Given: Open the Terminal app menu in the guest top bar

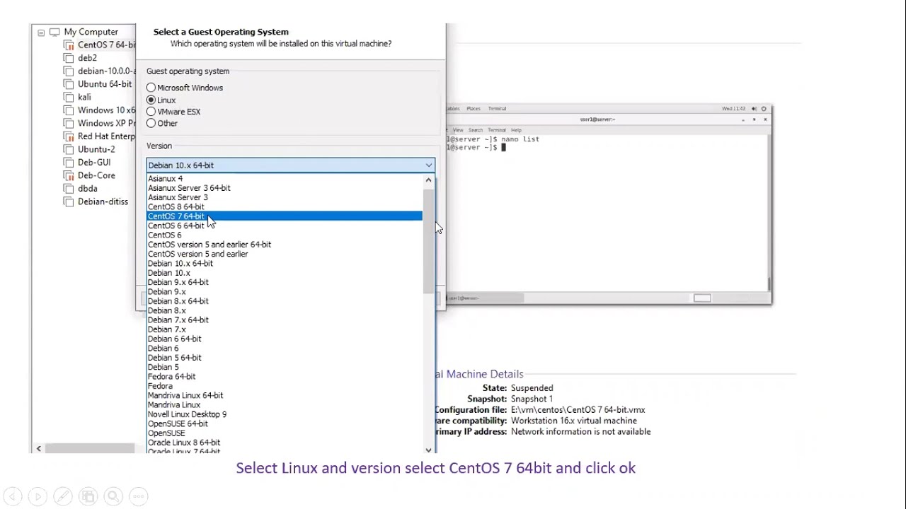Looking at the screenshot, I should point(497,109).
